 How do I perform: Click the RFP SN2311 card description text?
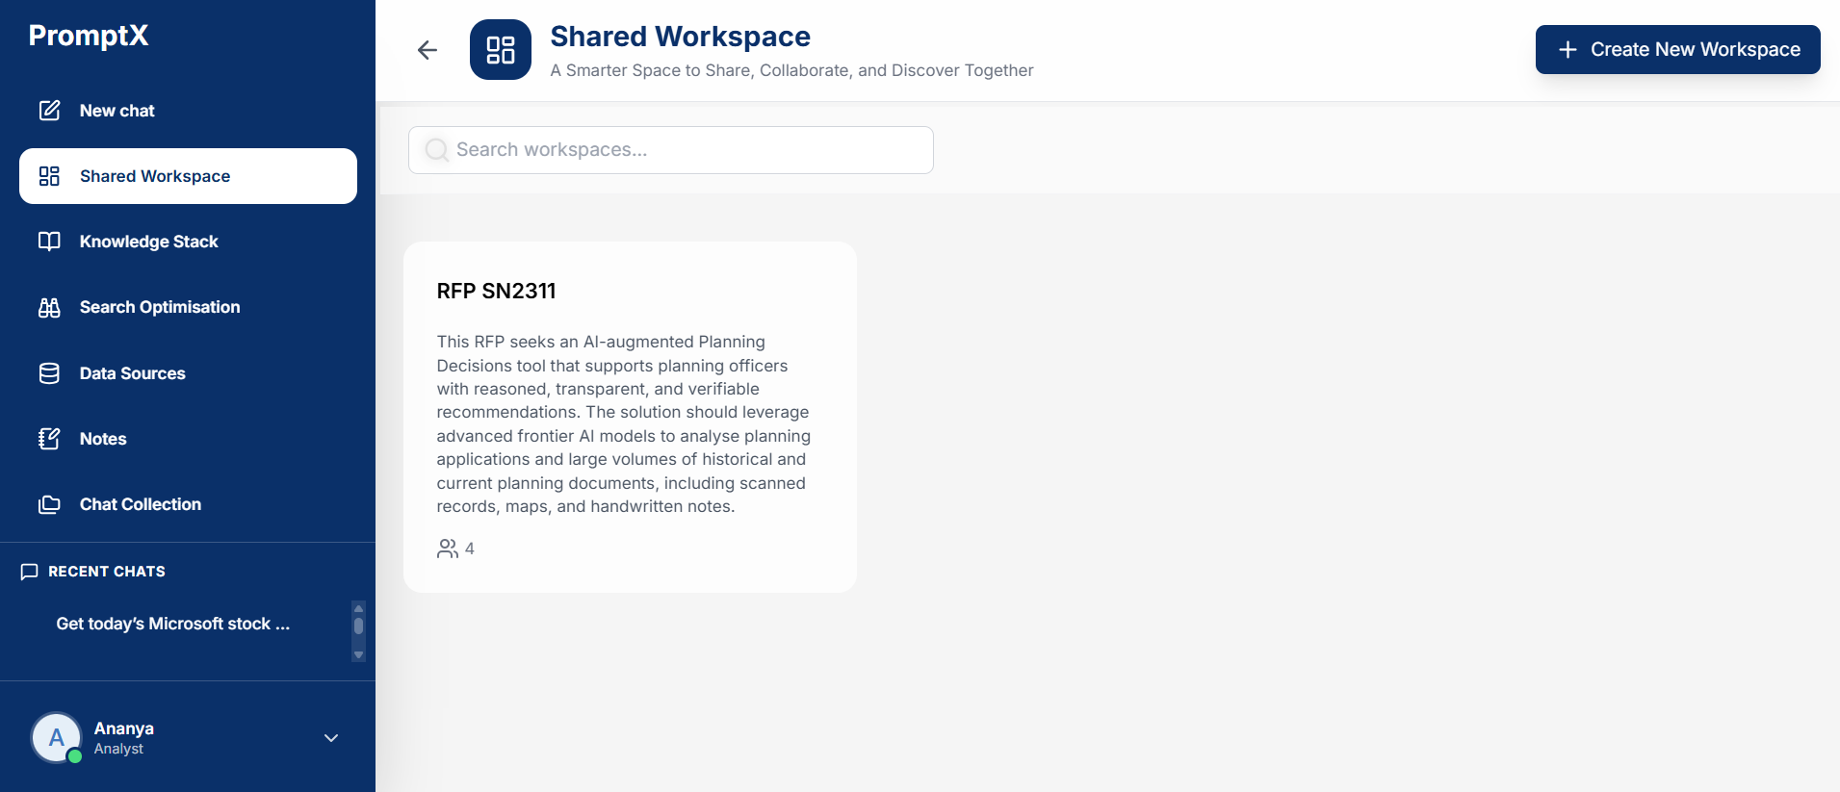[624, 423]
